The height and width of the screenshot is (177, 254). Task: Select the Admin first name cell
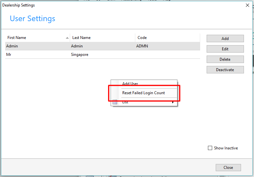12,46
